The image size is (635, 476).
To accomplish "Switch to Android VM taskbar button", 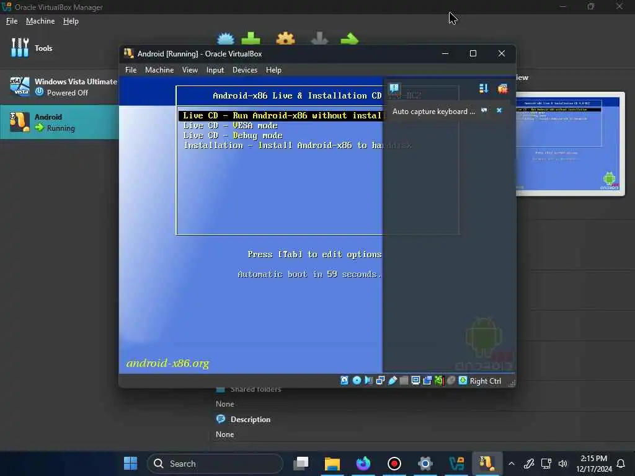I will point(487,464).
